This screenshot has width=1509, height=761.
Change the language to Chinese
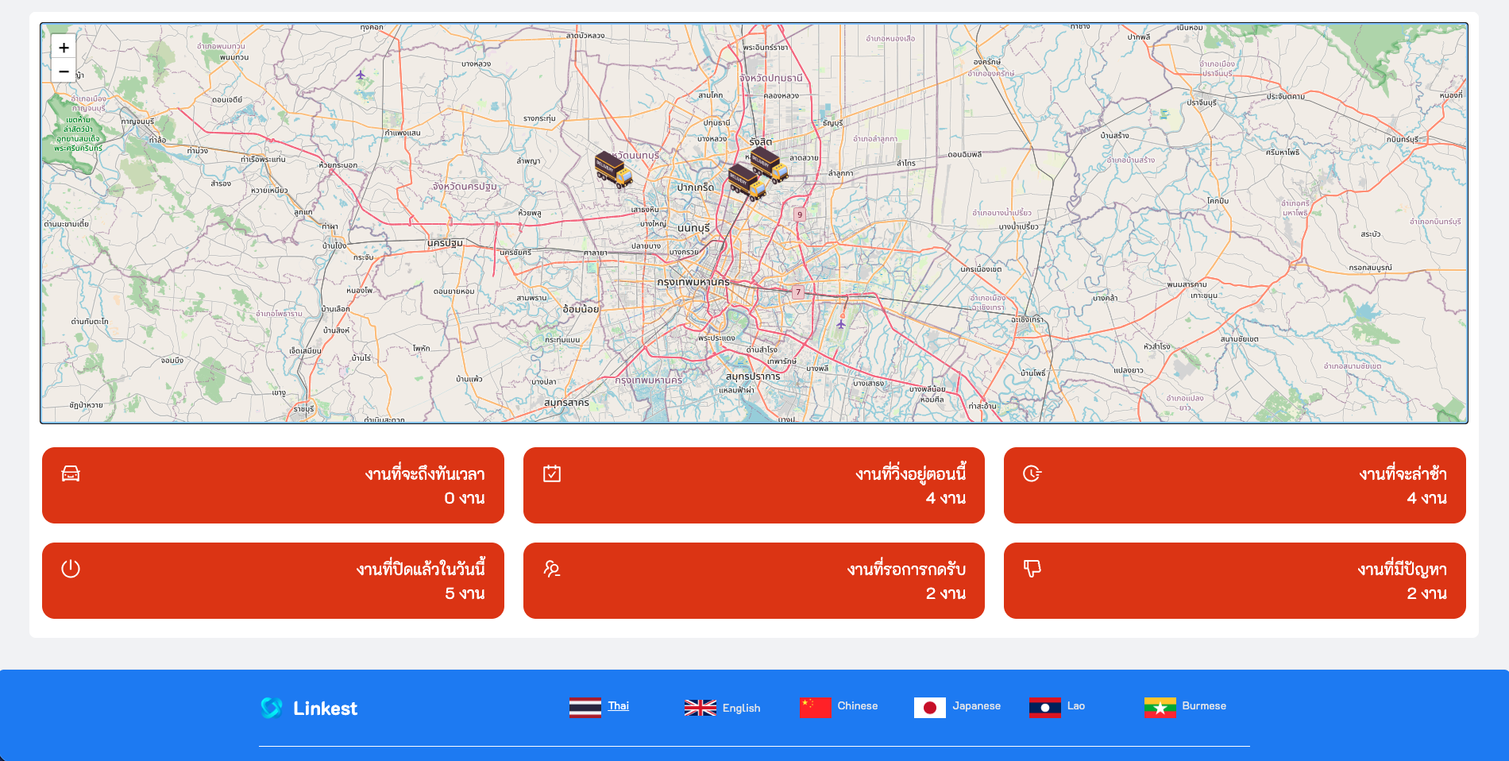[857, 705]
